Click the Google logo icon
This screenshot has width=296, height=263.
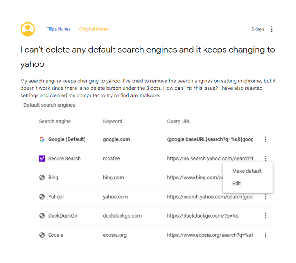pyautogui.click(x=42, y=139)
